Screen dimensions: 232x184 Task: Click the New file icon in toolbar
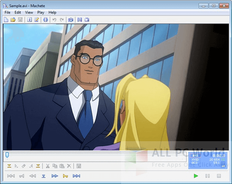pos(6,20)
